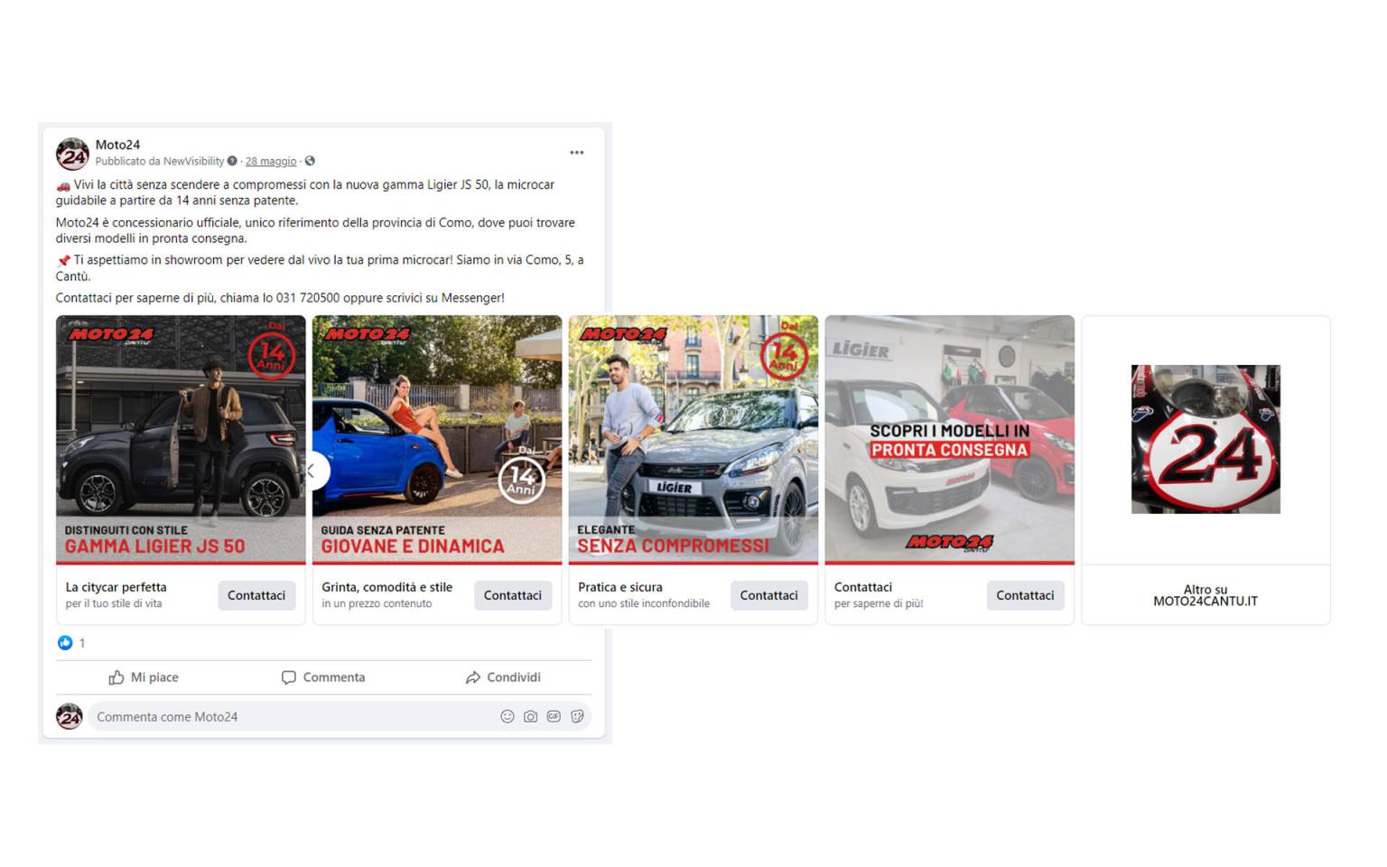
Task: Click 'con uno stile inconfondibile' subtitle
Action: [644, 603]
